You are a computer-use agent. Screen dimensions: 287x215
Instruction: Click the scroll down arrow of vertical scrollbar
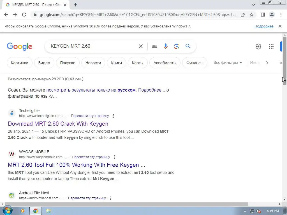[284, 199]
